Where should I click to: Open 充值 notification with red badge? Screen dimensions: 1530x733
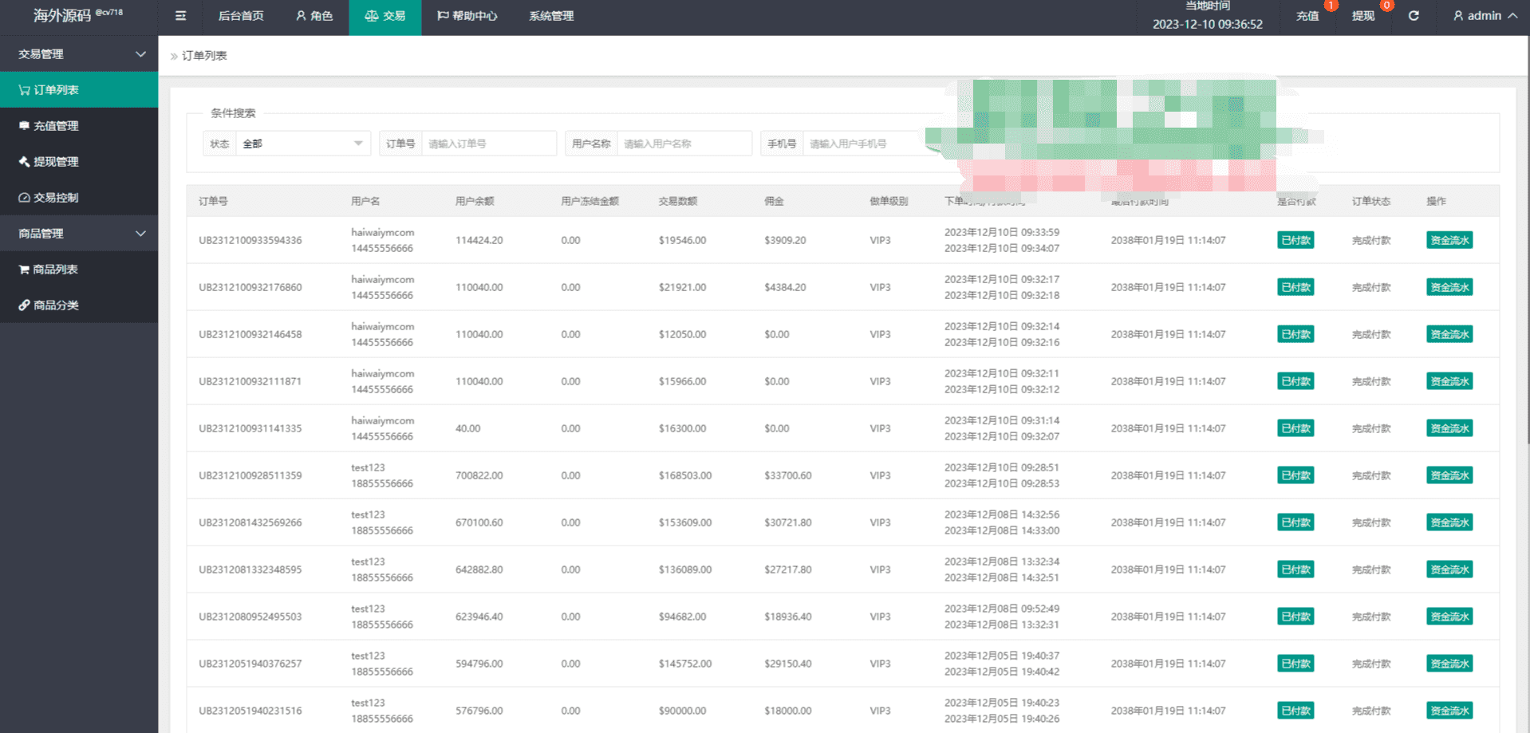(1307, 16)
